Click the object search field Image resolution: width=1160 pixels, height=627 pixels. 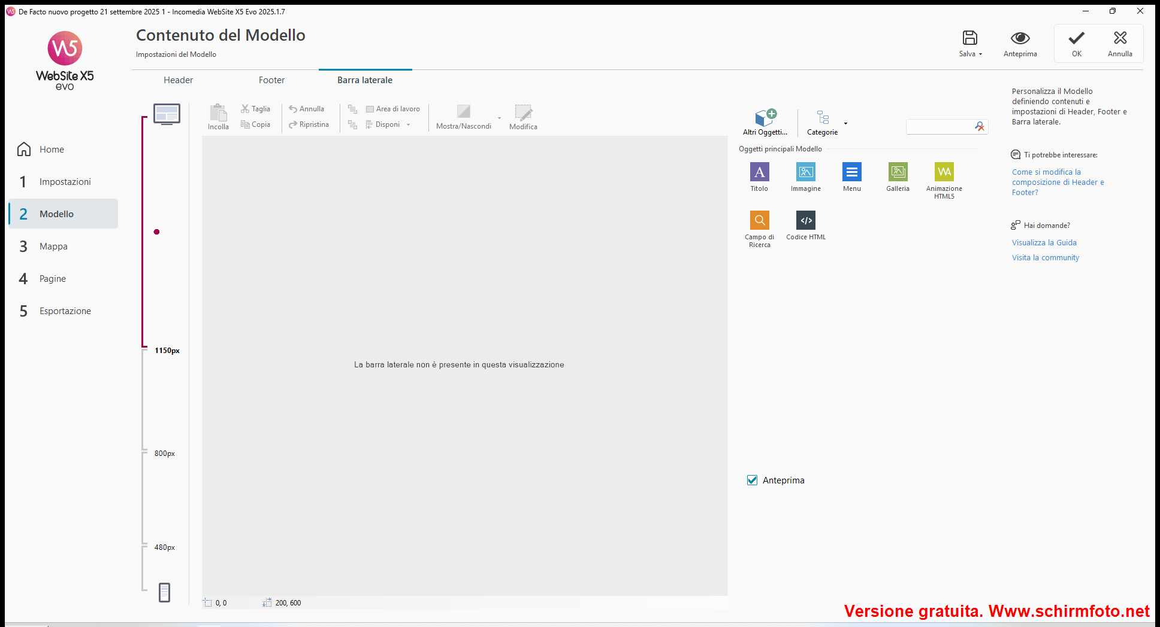[939, 126]
